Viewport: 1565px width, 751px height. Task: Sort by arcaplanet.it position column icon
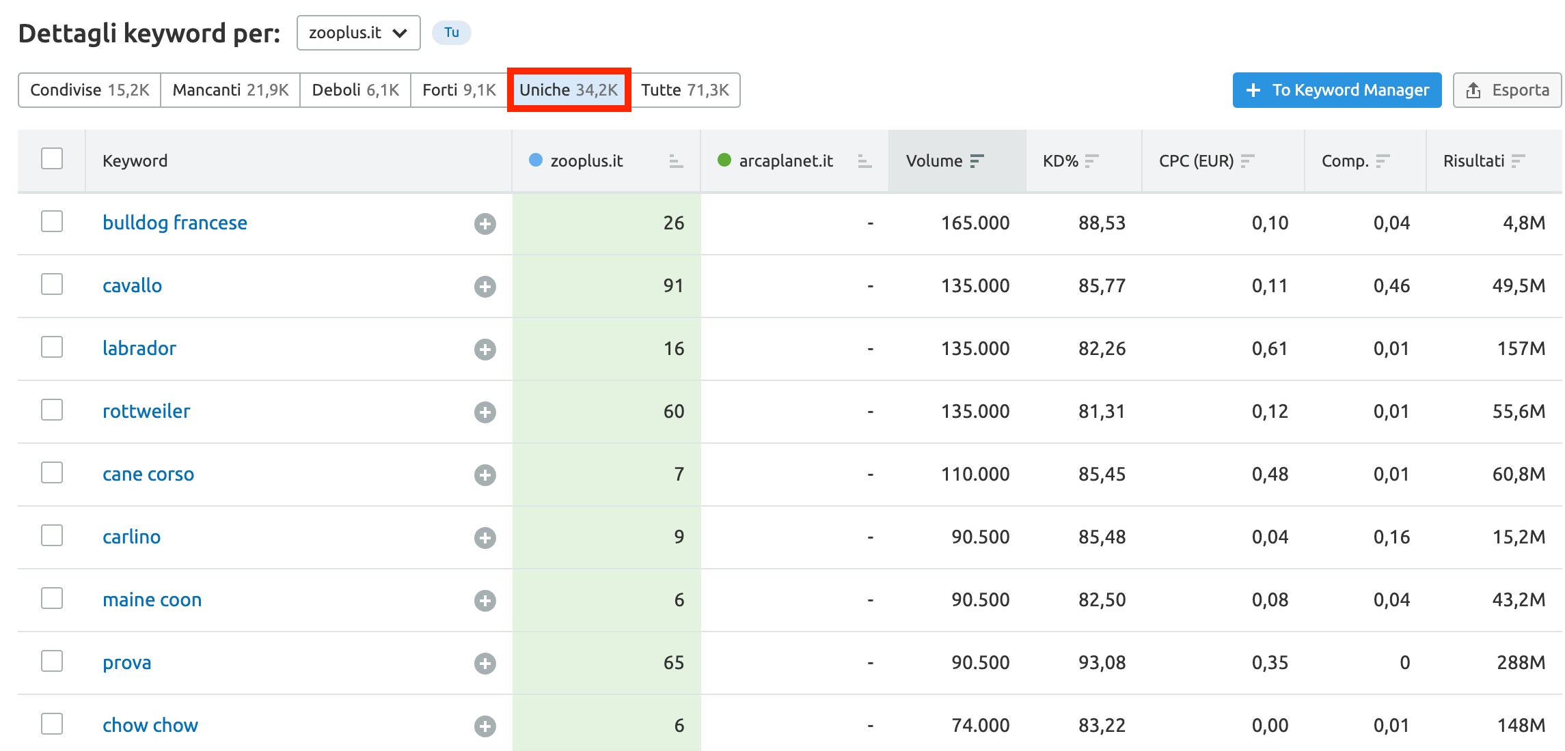pos(865,161)
